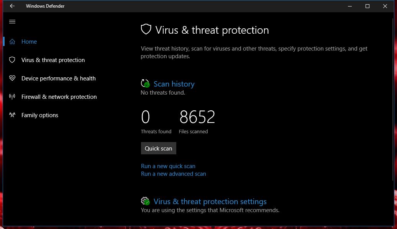Click the protection settings gear icon
397x229 pixels.
145,201
